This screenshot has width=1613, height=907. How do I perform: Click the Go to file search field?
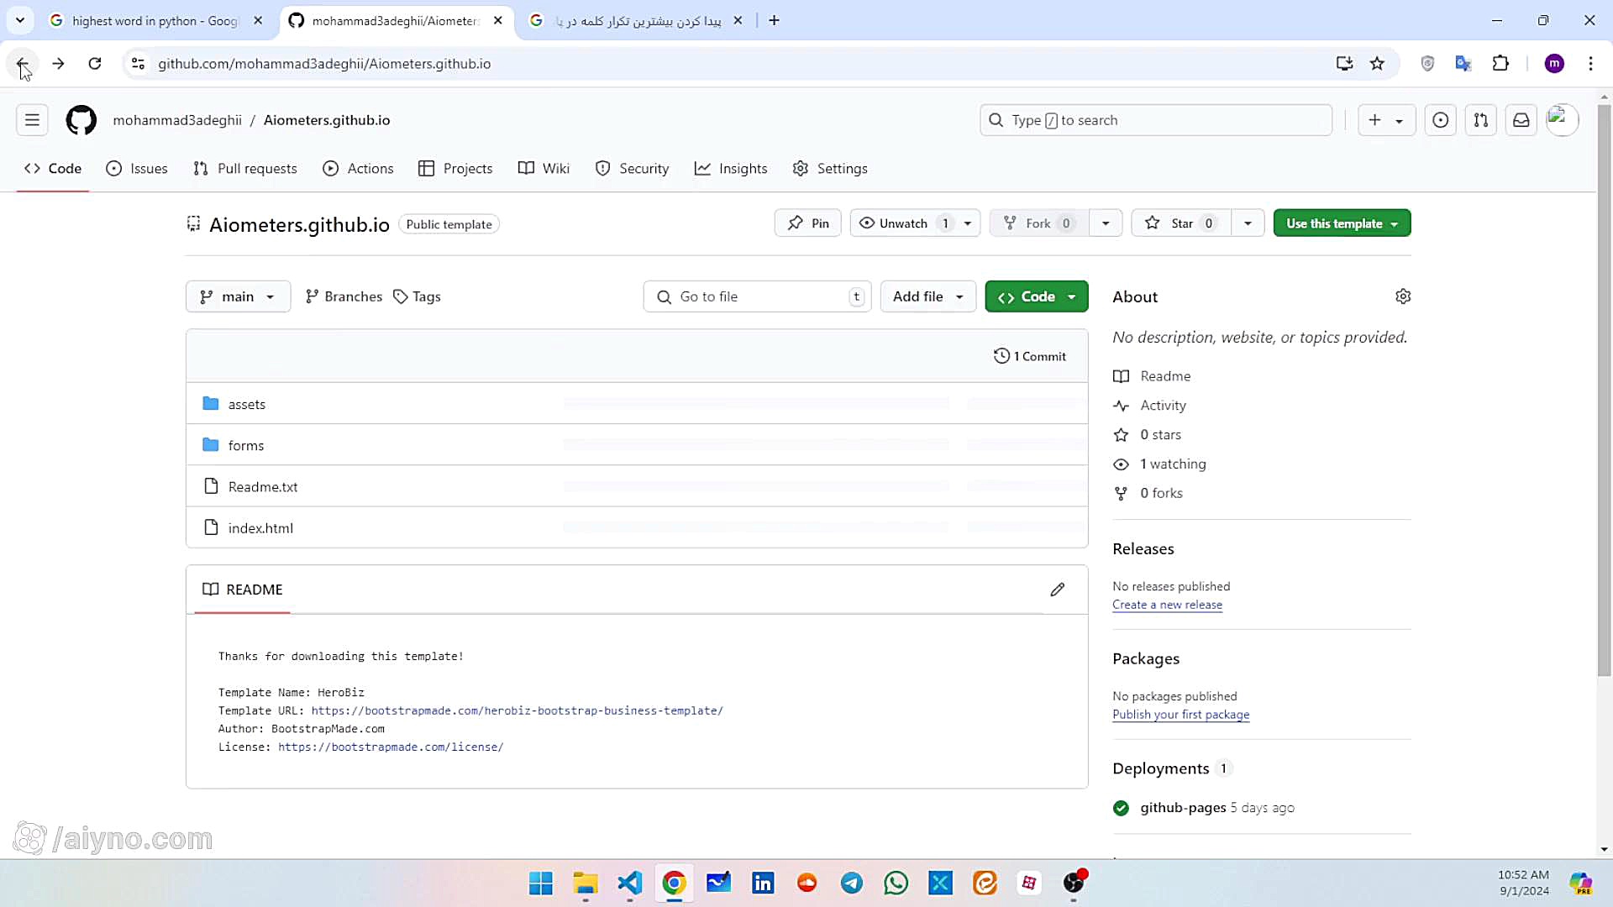(x=757, y=296)
